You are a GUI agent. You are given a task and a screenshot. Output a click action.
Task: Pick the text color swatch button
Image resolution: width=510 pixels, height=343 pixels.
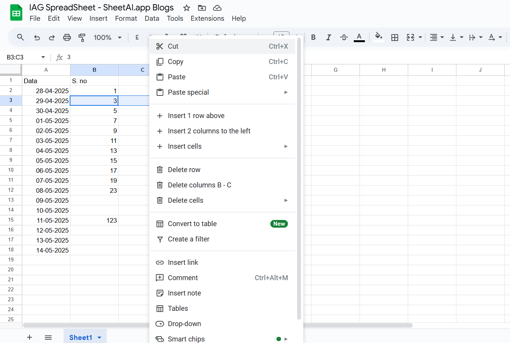(x=359, y=37)
